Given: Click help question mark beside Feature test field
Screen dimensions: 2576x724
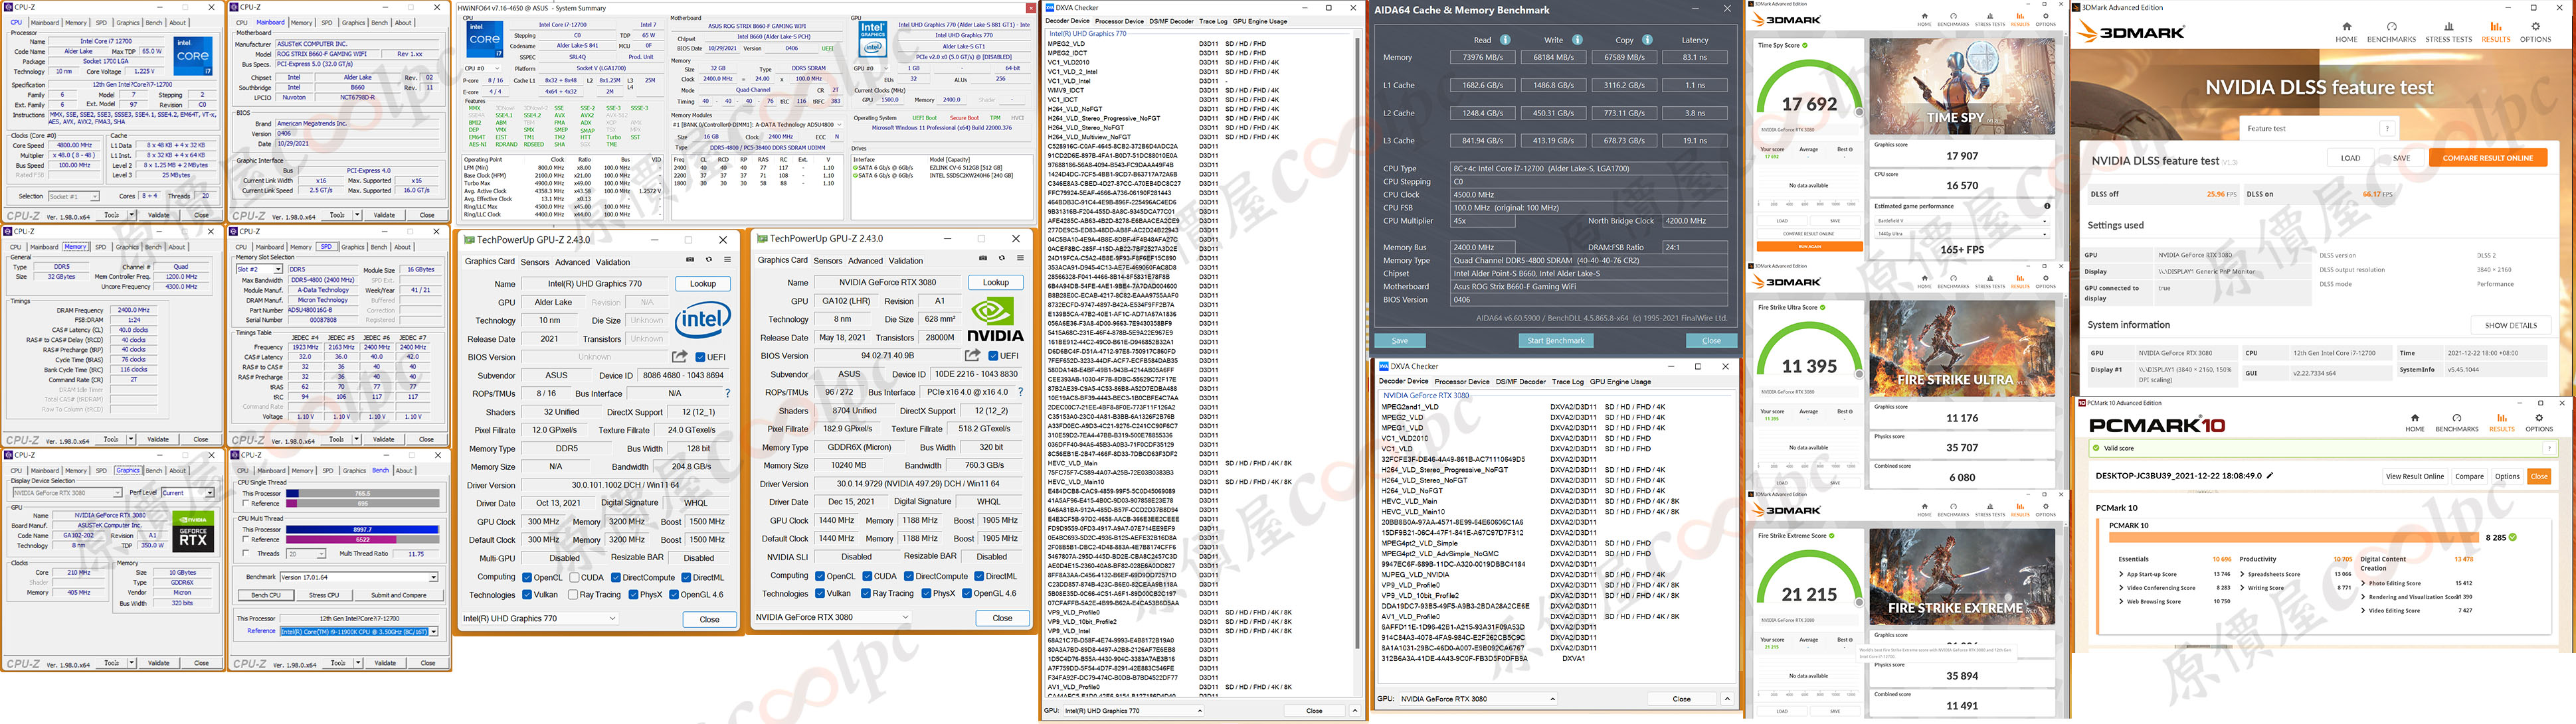Looking at the screenshot, I should point(2387,128).
